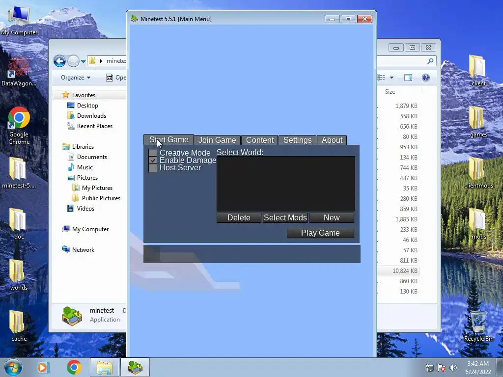Viewport: 503px width, 377px height.
Task: Select the worlds folder on desktop
Action: click(x=19, y=275)
